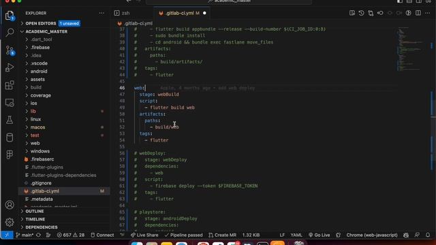Click the remote window icon in status bar
Screen dimensions: 436x245
7,235
